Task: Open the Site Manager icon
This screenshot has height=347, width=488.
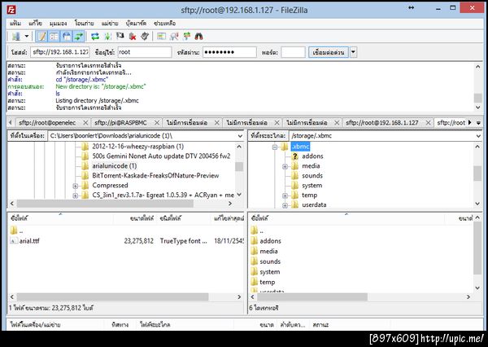Action: [16, 37]
